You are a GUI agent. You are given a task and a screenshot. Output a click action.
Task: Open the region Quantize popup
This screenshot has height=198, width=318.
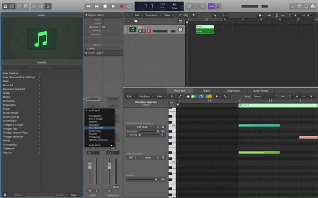112,27
